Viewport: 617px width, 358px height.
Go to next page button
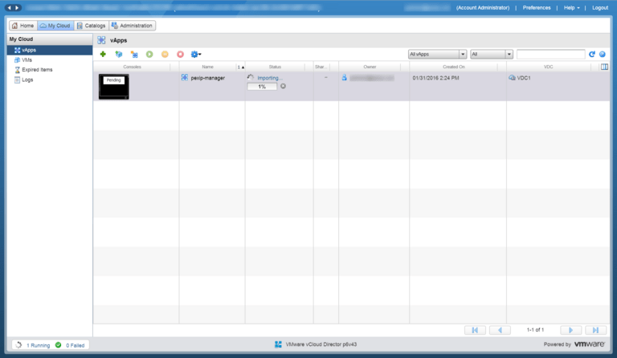point(570,330)
